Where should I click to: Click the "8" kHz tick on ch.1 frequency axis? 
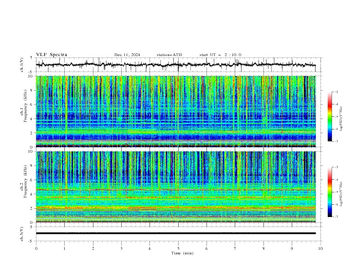pos(32,90)
